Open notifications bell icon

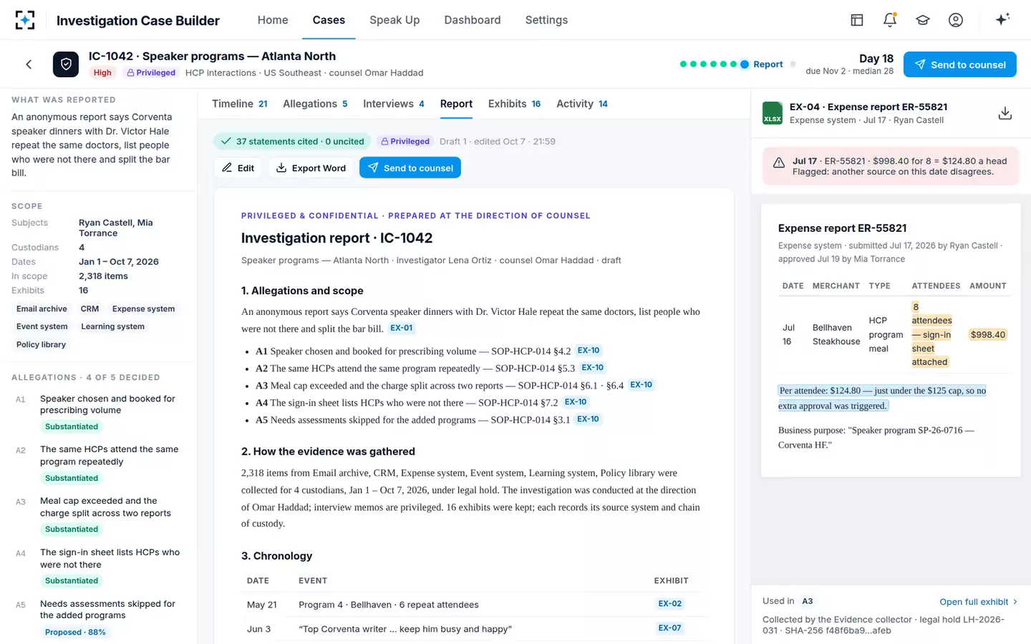[x=890, y=20]
